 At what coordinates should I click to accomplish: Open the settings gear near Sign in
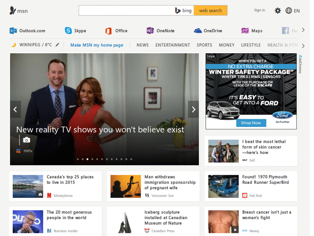[278, 10]
